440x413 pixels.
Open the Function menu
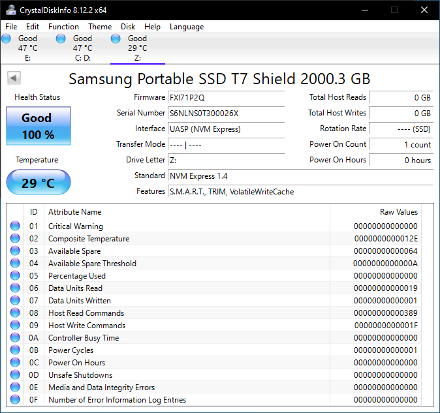pos(64,27)
